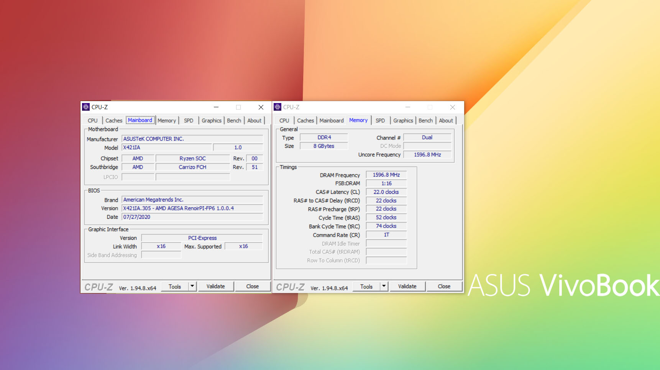Click Tools button in Memory window

tap(366, 287)
